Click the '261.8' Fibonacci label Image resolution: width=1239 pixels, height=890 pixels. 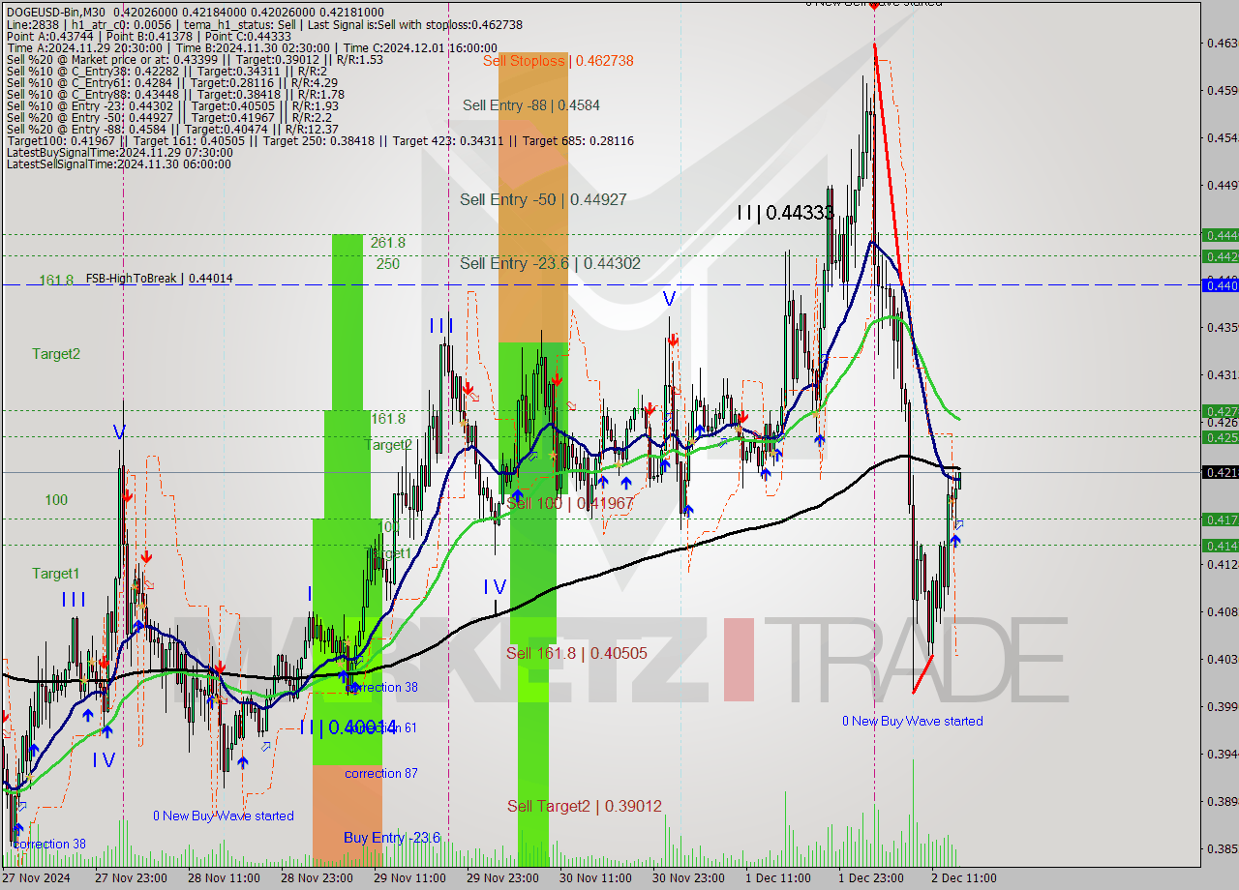(387, 242)
